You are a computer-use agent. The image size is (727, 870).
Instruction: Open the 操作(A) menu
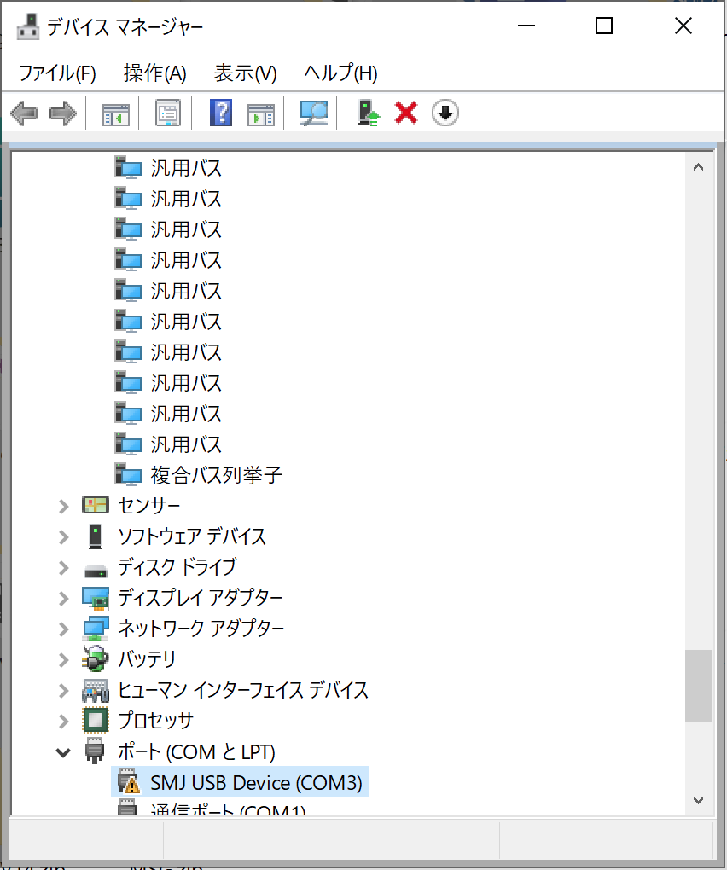click(x=155, y=73)
